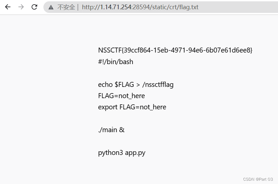Viewport: 278px width, 184px height.
Task: Click the word export in script
Action: click(x=108, y=107)
